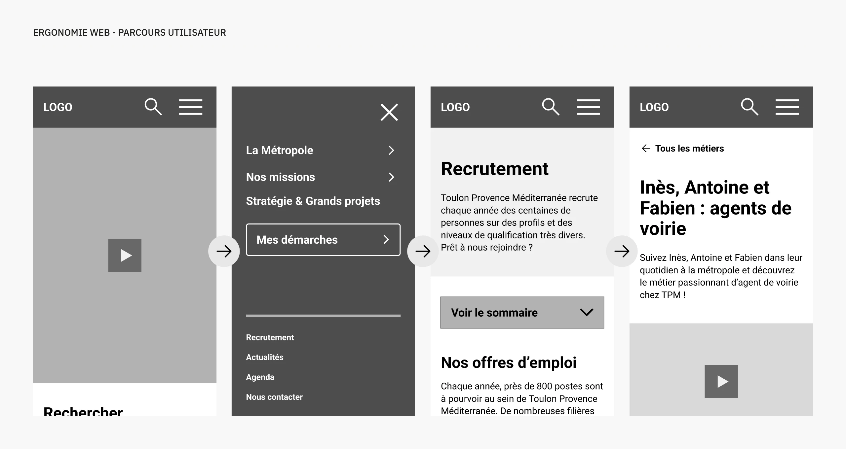The width and height of the screenshot is (846, 449).
Task: Click the Nous contacter link
Action: click(274, 397)
